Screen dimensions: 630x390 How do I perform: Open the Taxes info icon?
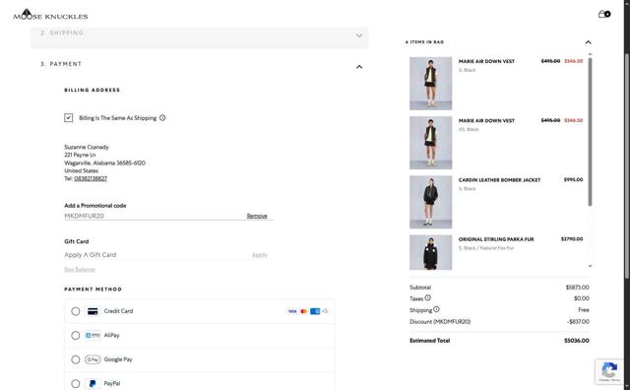[428, 298]
